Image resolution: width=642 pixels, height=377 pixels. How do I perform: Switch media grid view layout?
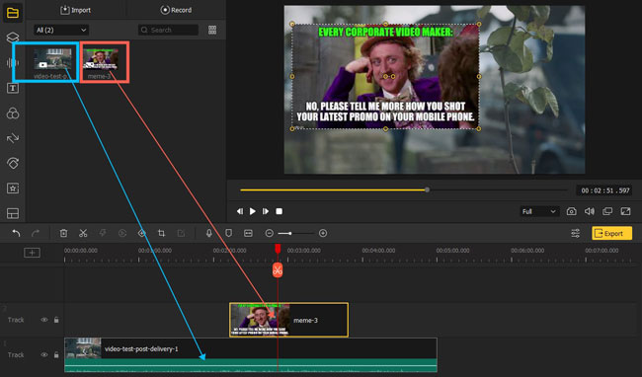(212, 30)
